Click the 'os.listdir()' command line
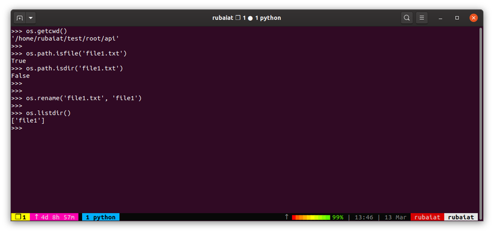This screenshot has height=233, width=494. click(x=41, y=113)
